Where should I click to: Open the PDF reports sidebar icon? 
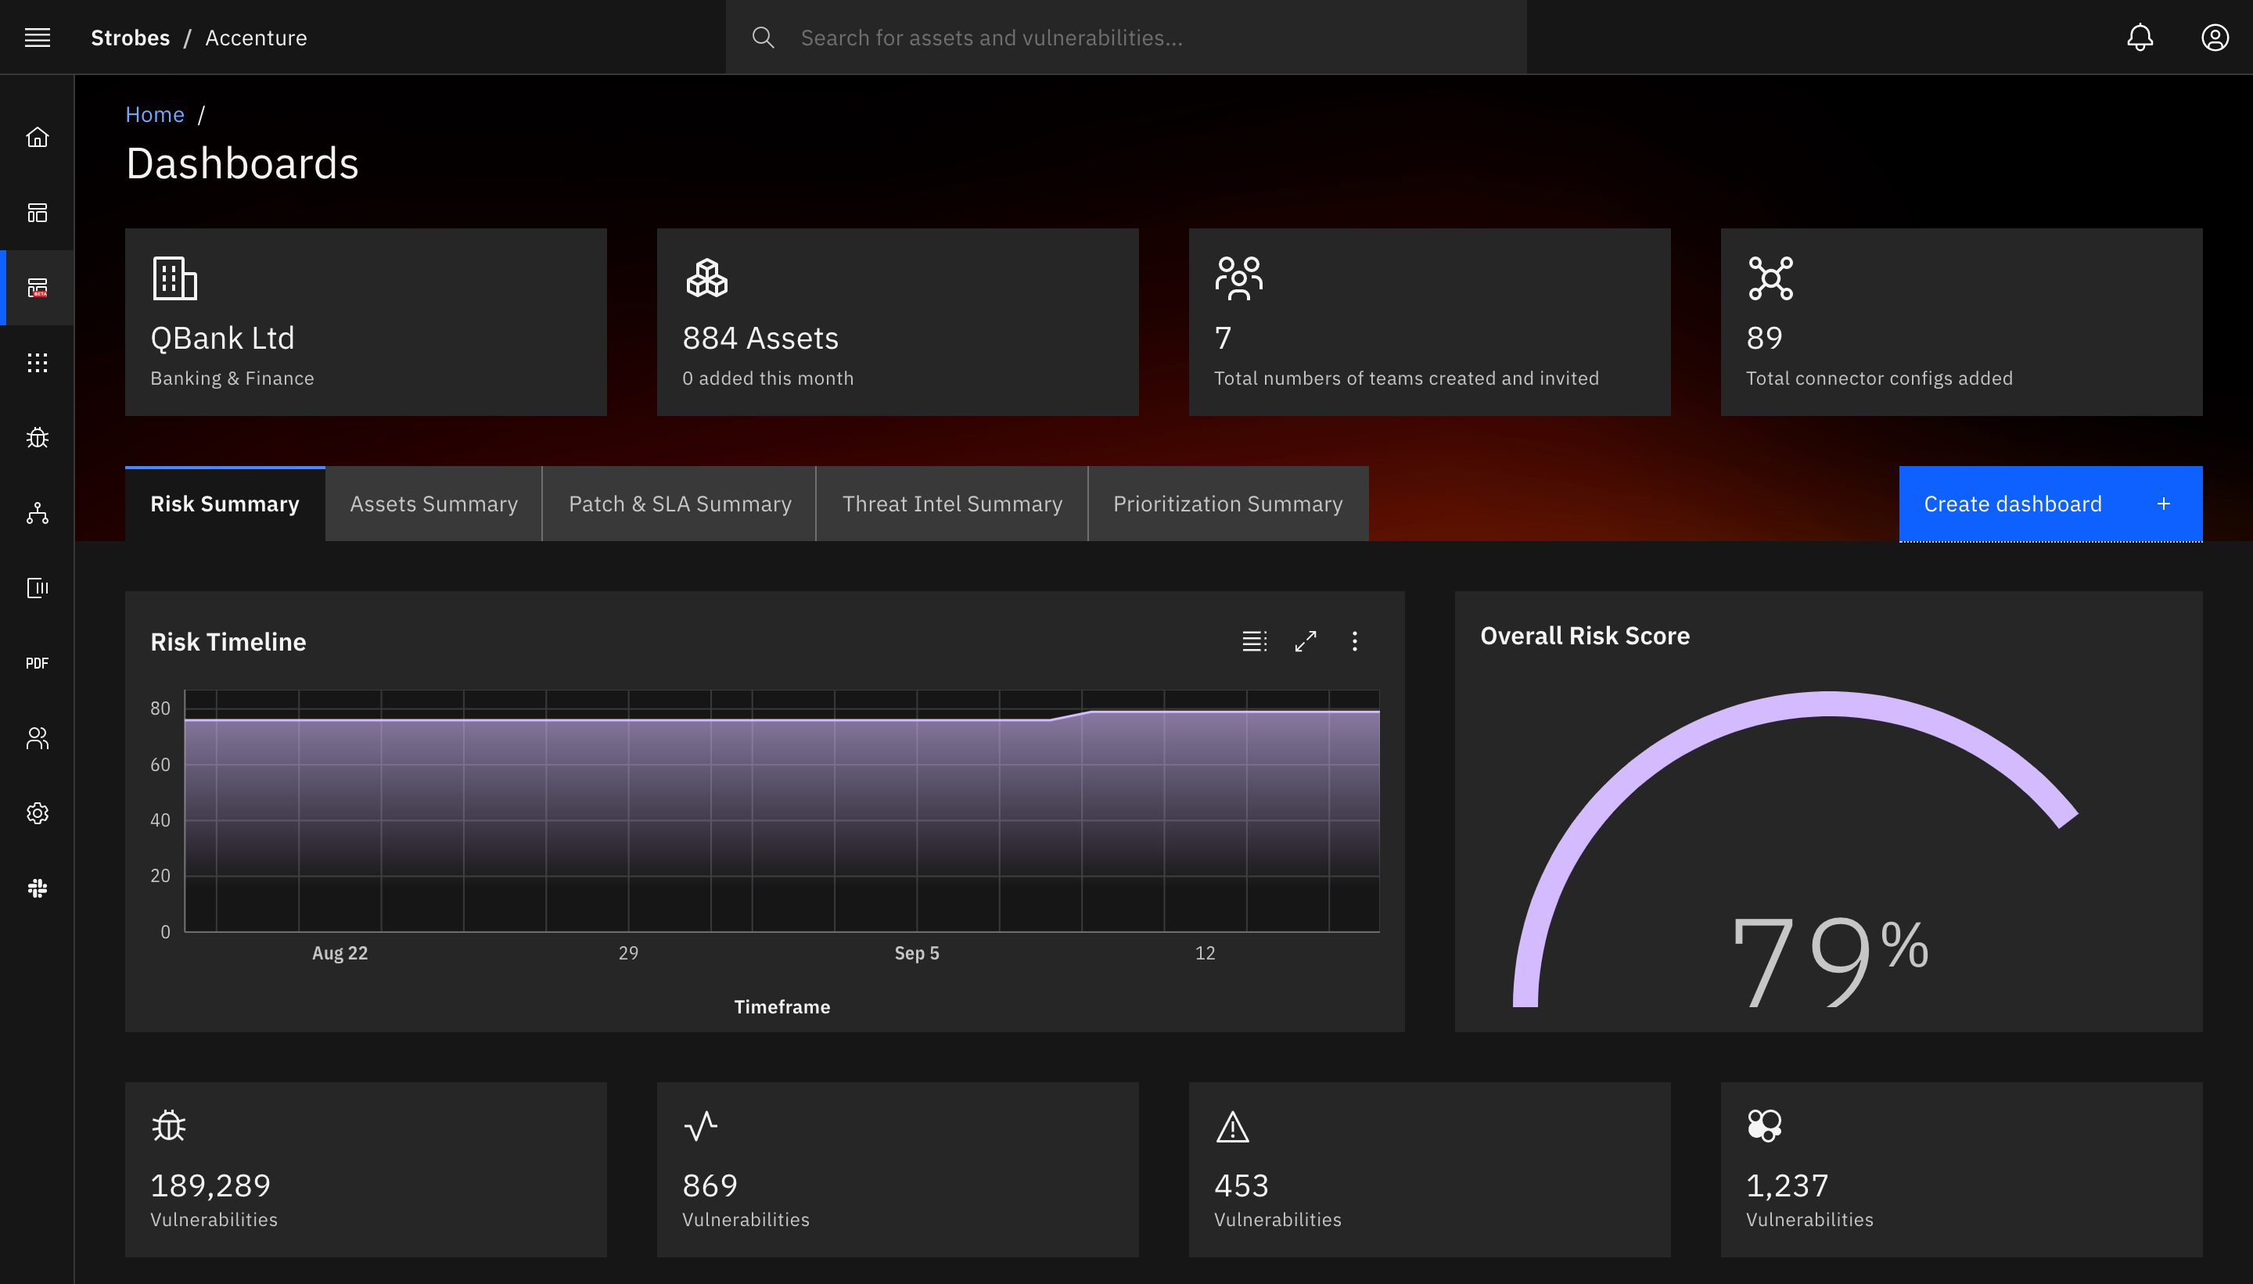(37, 663)
